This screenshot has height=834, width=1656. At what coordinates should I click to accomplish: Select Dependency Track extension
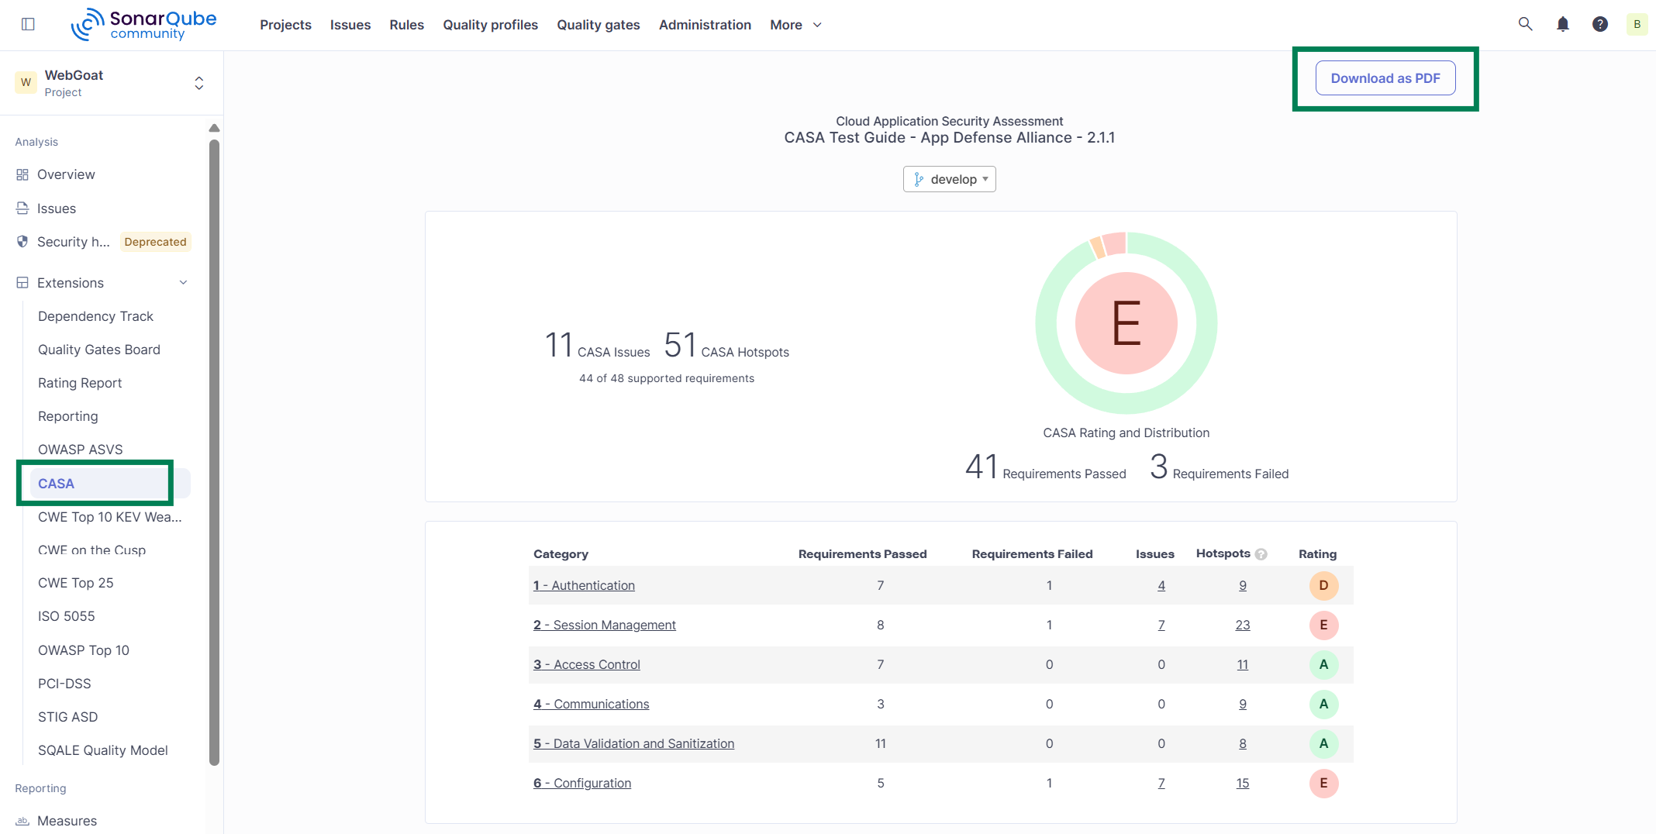pyautogui.click(x=95, y=316)
